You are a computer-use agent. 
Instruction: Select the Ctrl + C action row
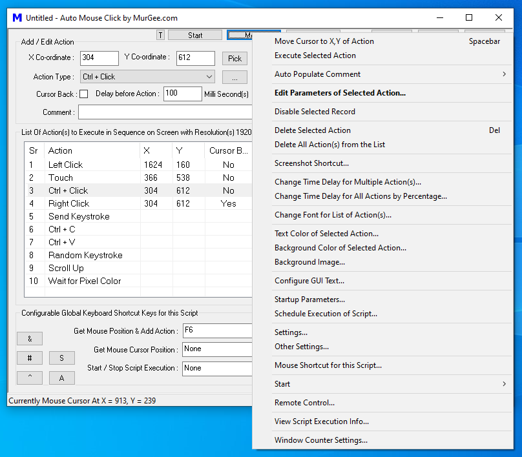(138, 230)
